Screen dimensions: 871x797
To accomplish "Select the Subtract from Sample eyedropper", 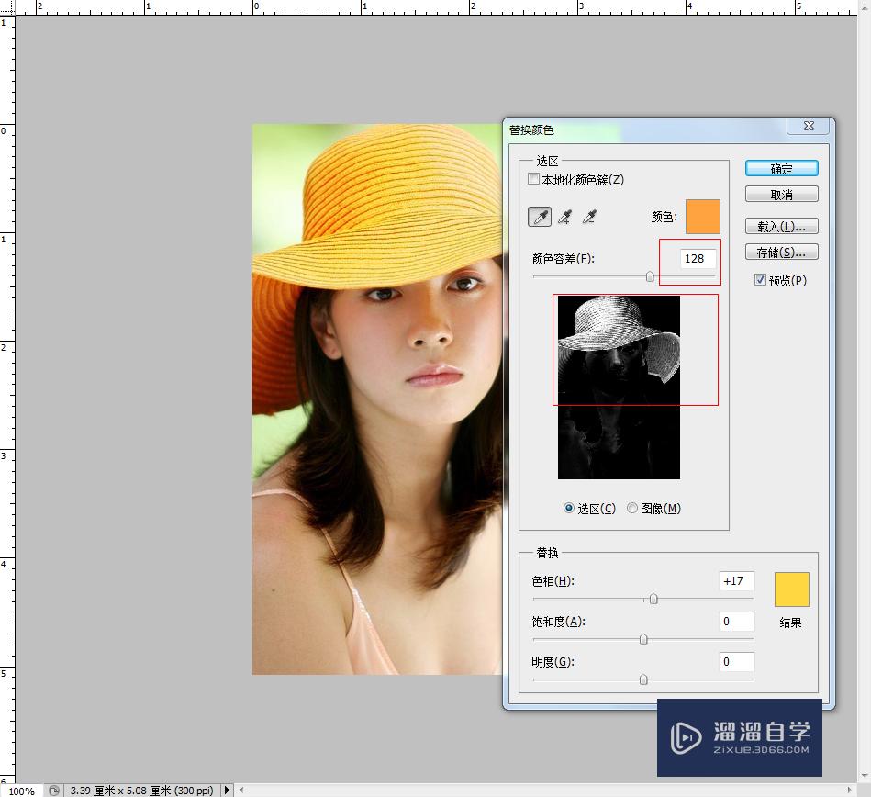I will (590, 217).
